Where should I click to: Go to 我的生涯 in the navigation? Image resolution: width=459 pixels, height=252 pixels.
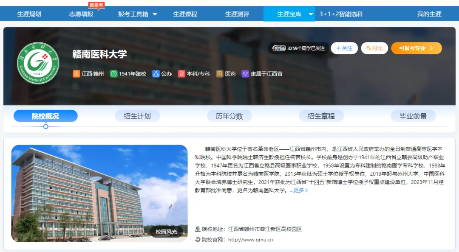[x=429, y=14]
